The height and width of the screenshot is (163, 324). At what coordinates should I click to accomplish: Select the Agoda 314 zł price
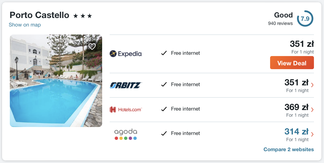296,132
